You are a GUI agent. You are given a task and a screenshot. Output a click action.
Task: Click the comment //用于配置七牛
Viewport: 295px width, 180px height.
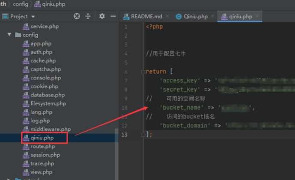166,54
